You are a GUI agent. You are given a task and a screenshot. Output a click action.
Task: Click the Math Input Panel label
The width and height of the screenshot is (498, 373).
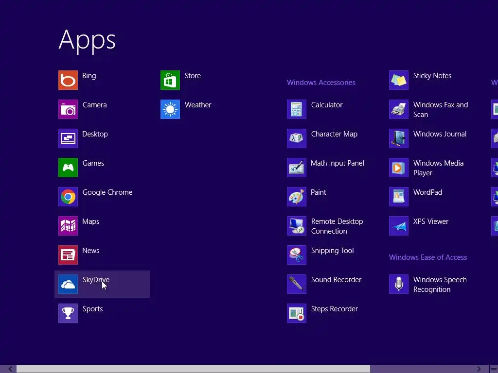pos(338,163)
